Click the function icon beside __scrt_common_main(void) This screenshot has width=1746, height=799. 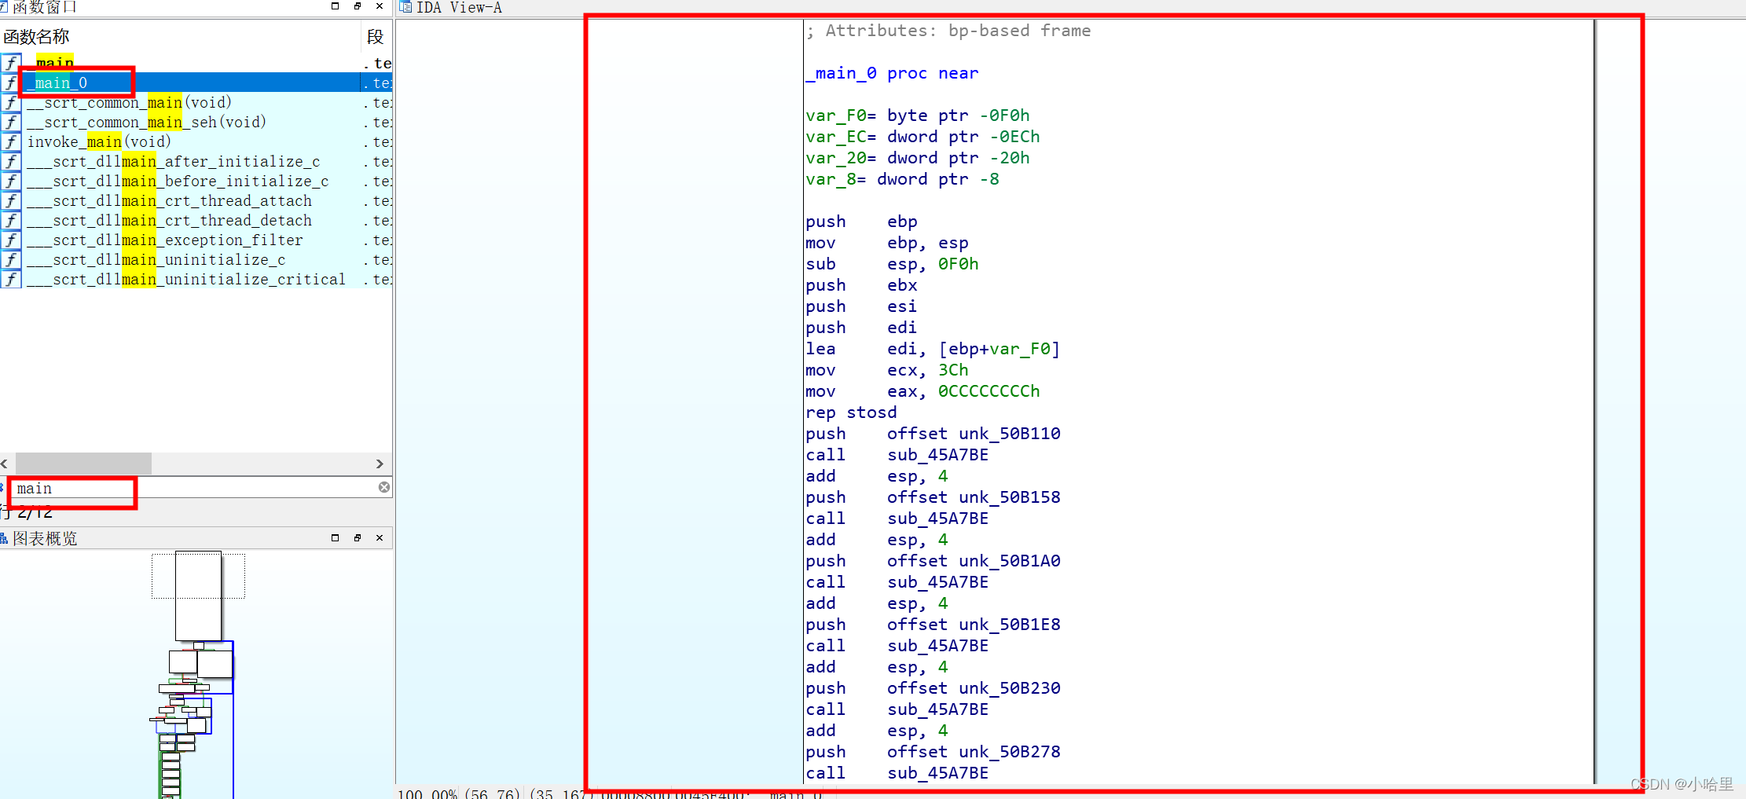[11, 102]
